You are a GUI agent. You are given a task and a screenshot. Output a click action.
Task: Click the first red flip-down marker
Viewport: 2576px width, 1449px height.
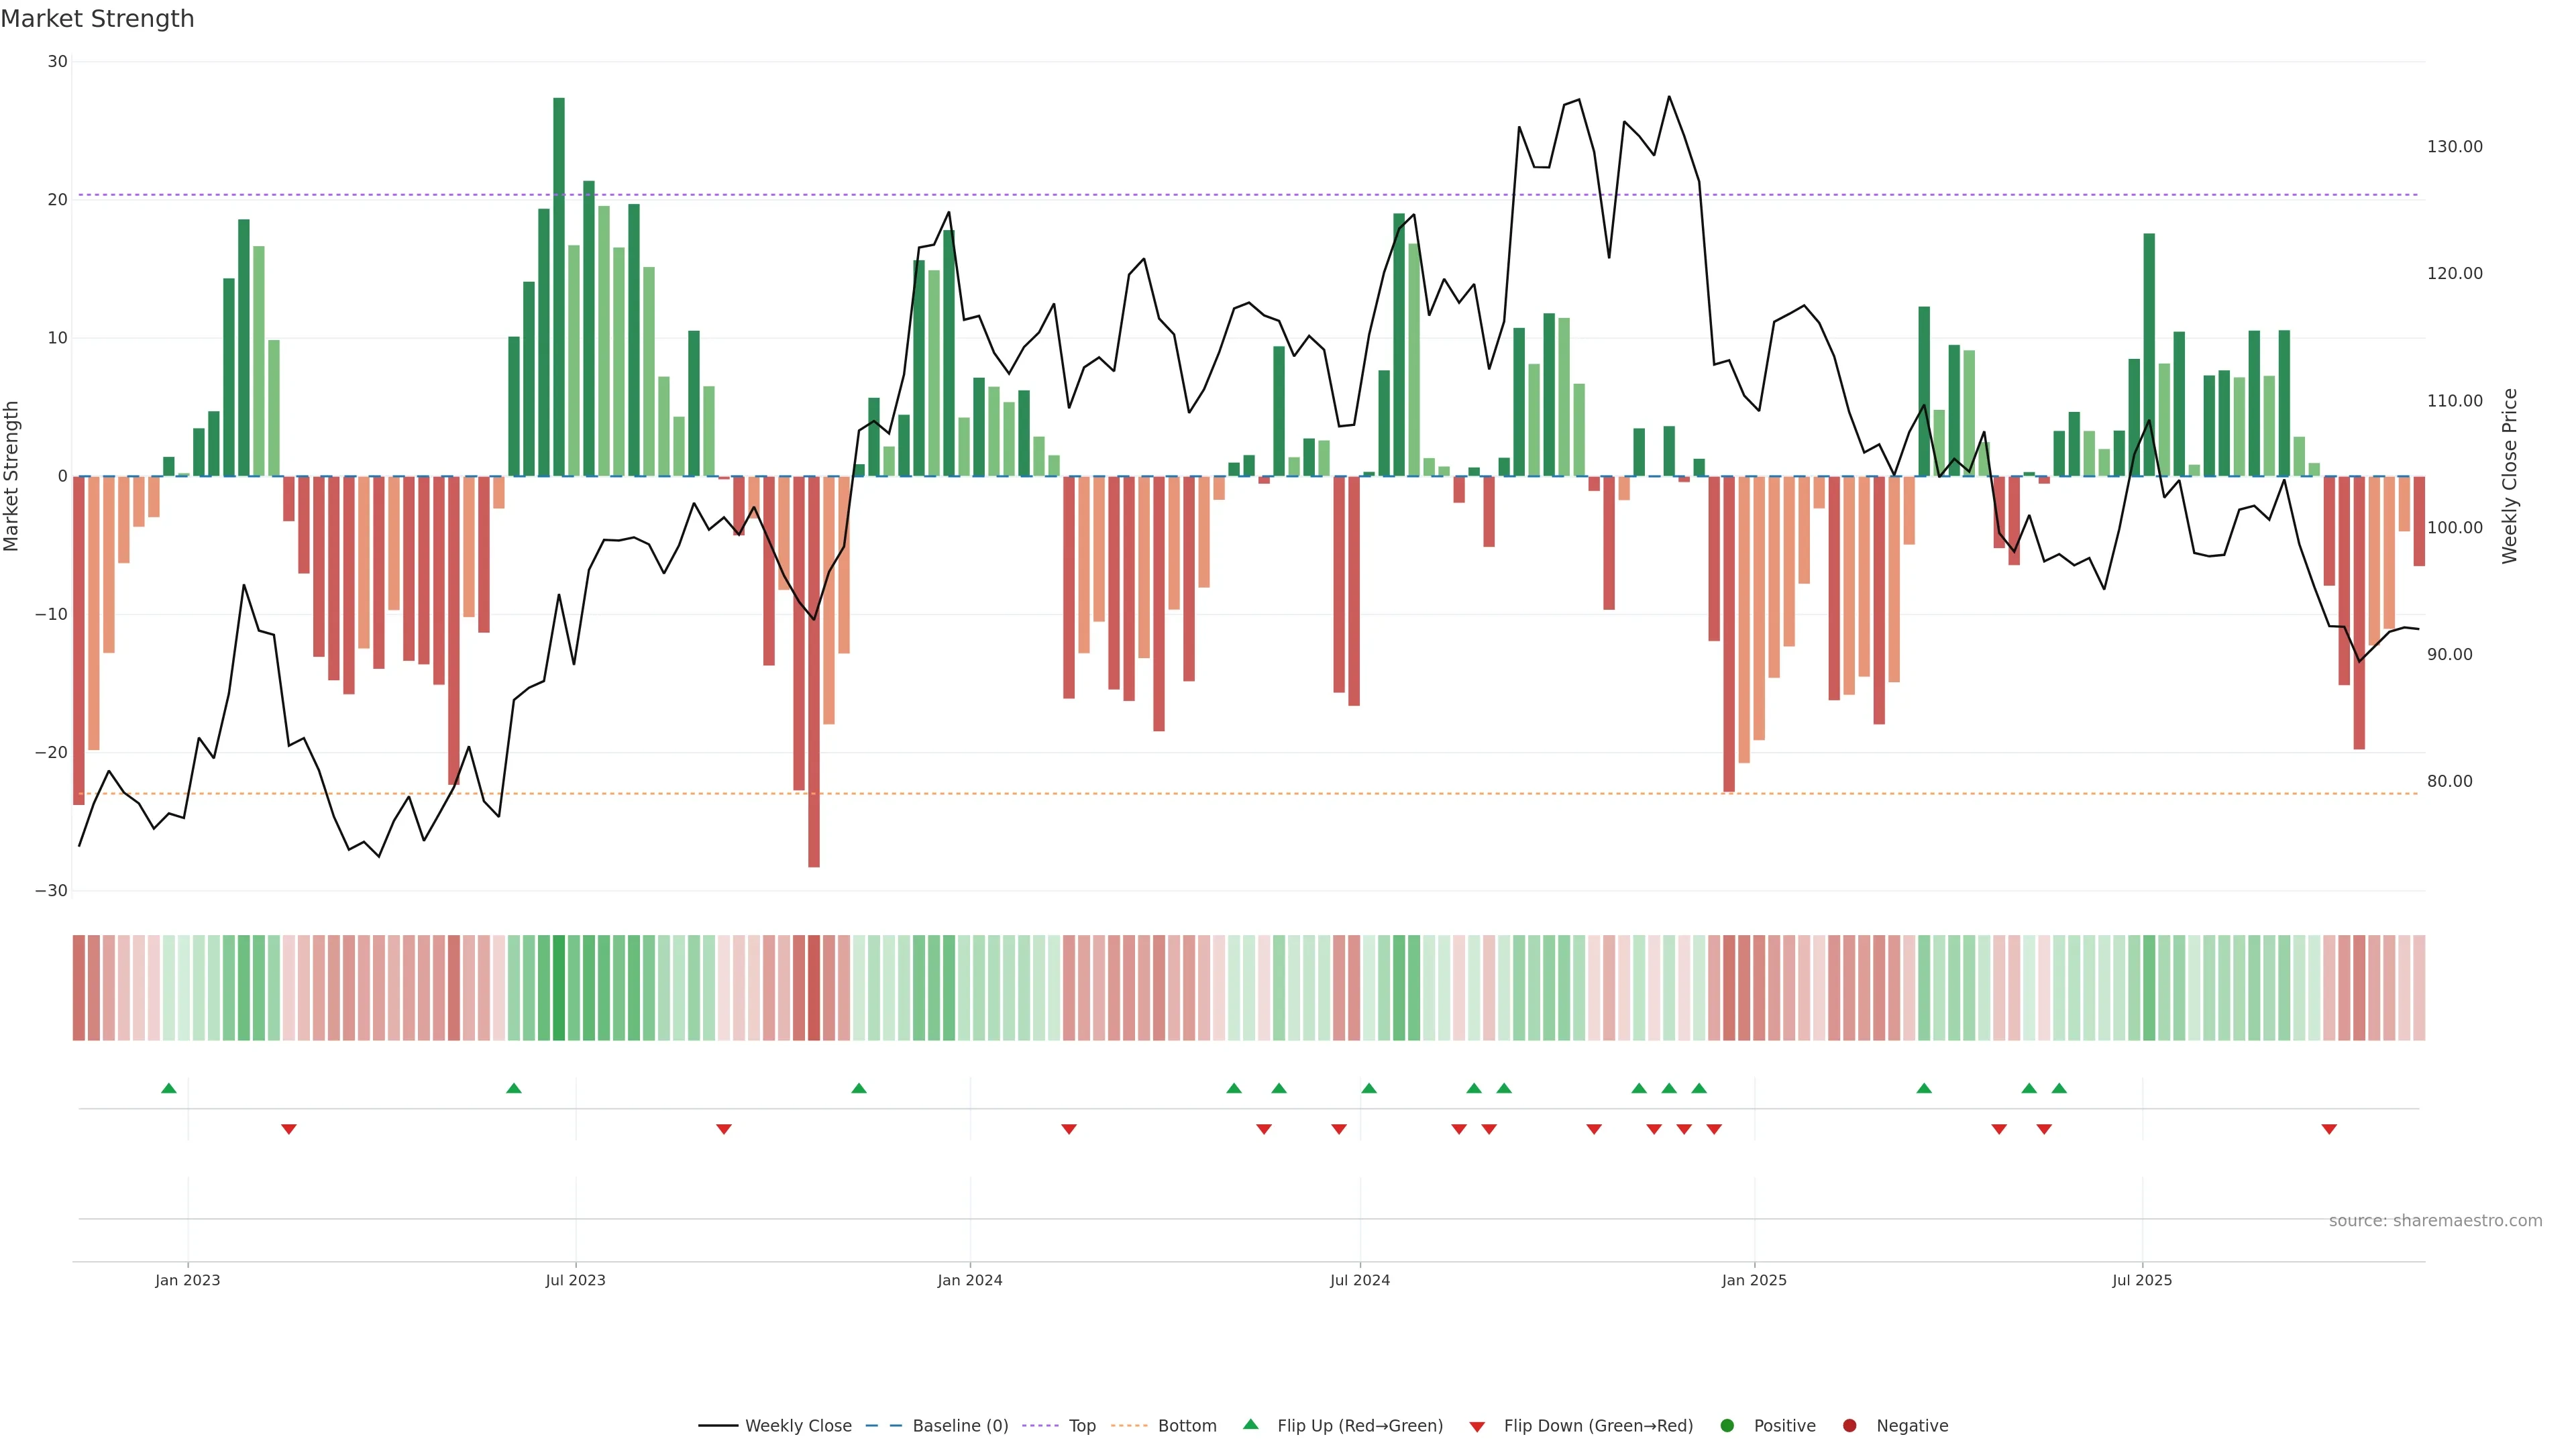coord(289,1129)
